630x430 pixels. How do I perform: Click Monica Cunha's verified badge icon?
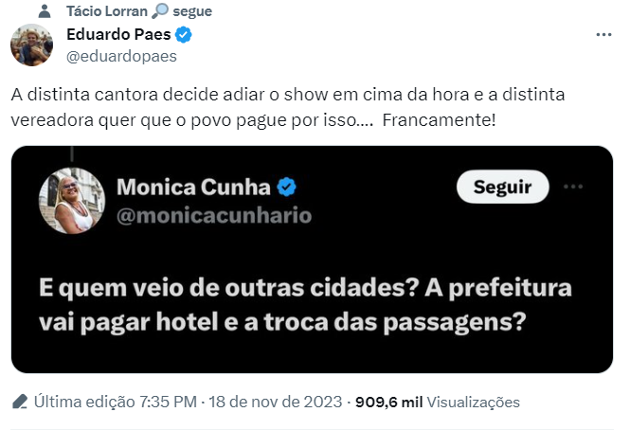(287, 187)
